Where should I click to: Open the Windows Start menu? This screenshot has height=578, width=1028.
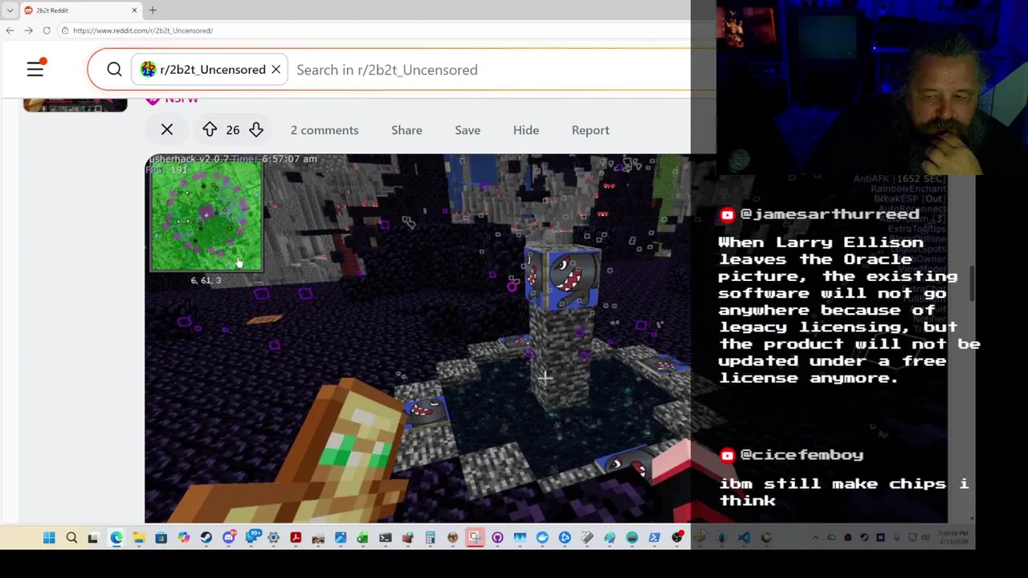(x=49, y=538)
